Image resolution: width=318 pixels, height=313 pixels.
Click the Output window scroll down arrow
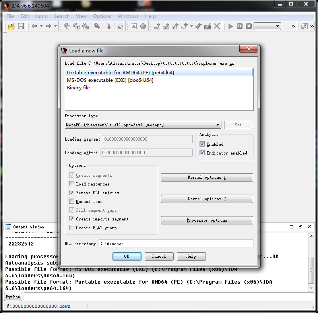pos(311,288)
